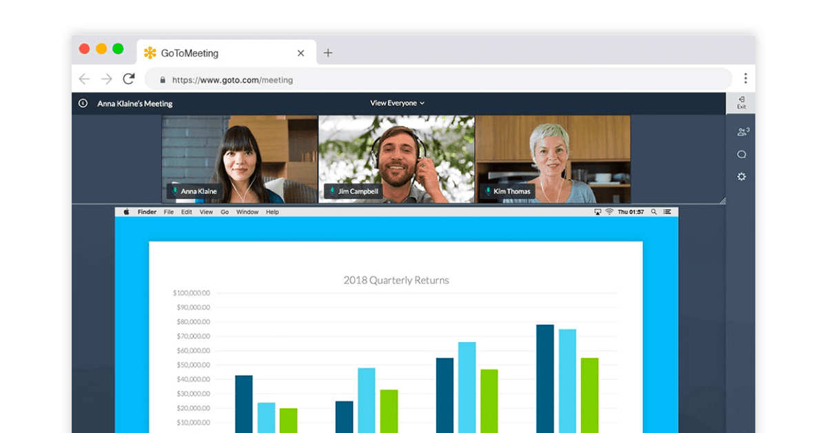Image resolution: width=827 pixels, height=433 pixels.
Task: Click the padlock icon in address bar
Action: tap(163, 80)
